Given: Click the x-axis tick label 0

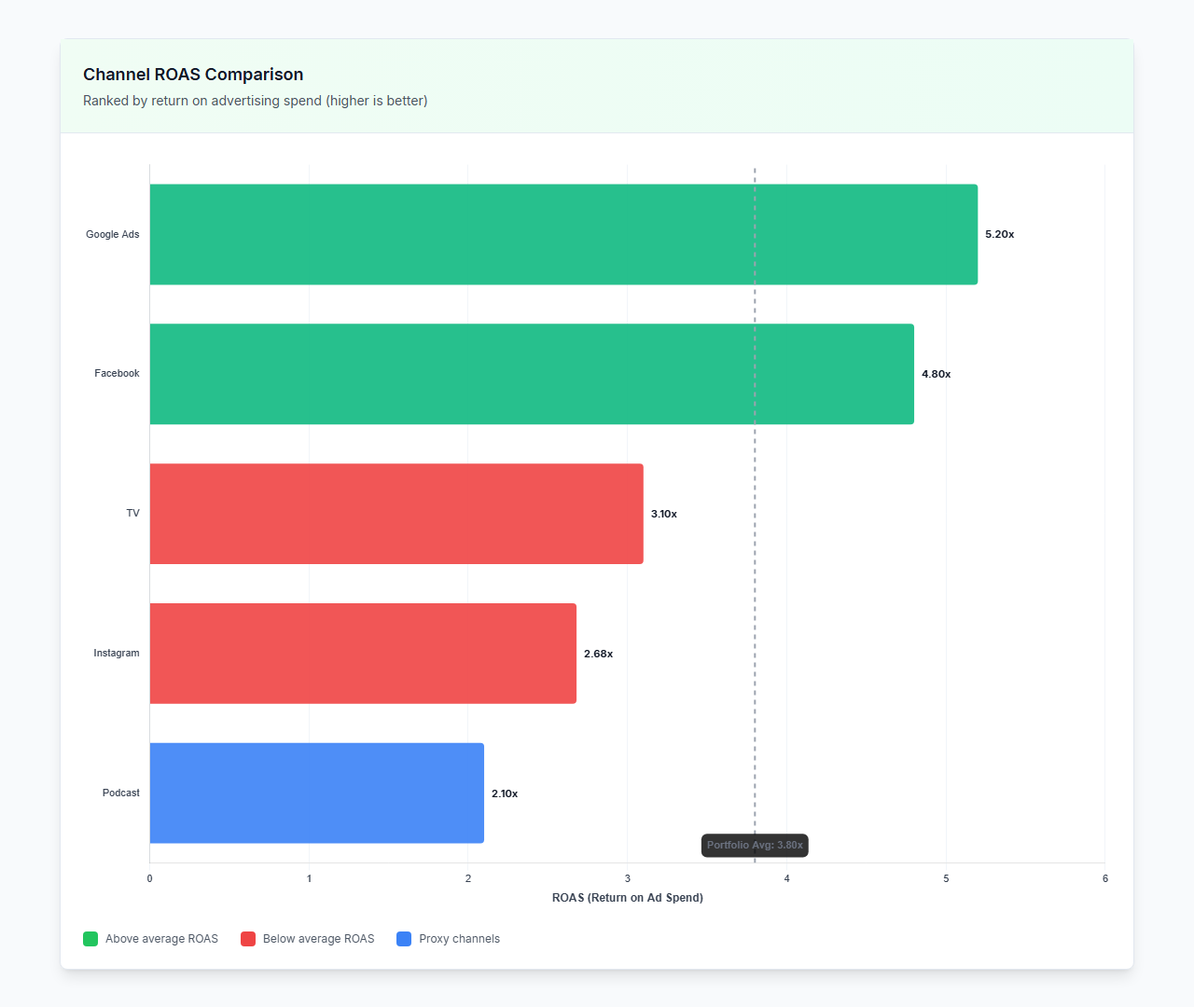Looking at the screenshot, I should [149, 878].
